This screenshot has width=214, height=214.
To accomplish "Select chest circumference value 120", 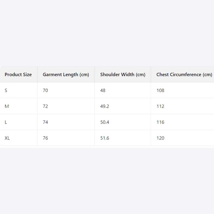I will [x=160, y=138].
